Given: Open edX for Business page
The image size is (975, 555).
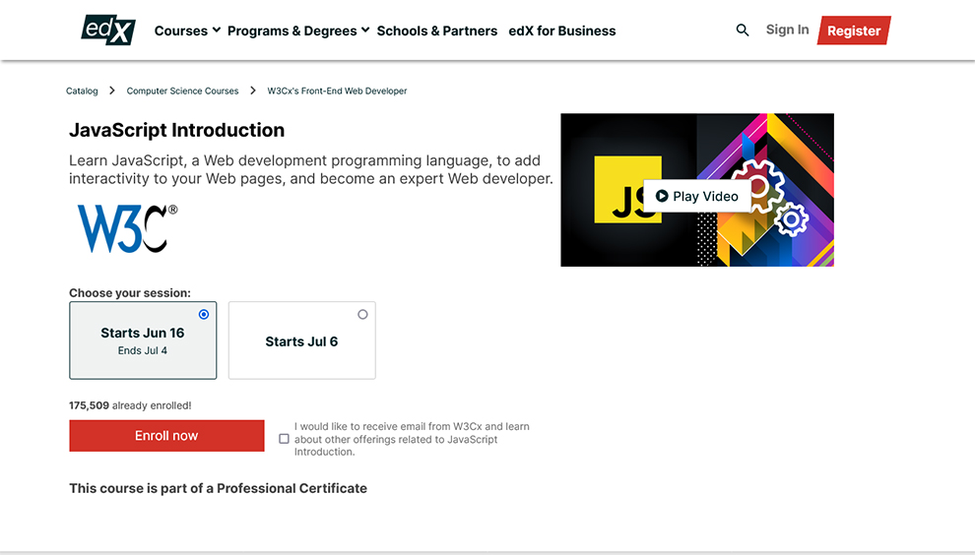Looking at the screenshot, I should pyautogui.click(x=562, y=31).
